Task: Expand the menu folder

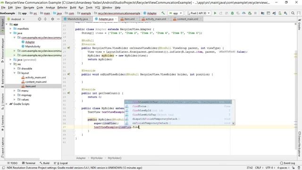Action: pos(15,91)
